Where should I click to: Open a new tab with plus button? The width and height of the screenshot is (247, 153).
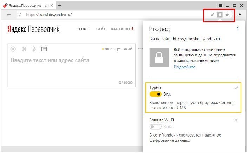(x=60, y=6)
